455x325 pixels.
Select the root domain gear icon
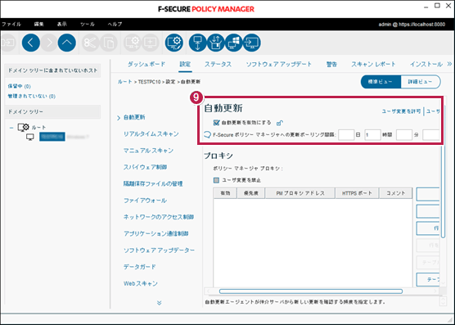[x=23, y=127]
